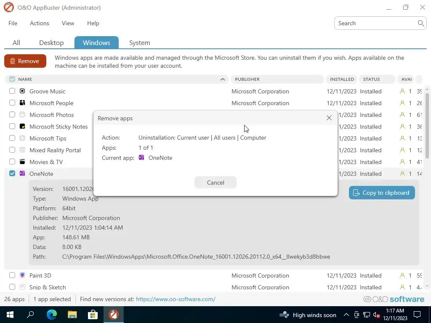Toggle the select-all checkbox in NAME header

tap(12, 79)
